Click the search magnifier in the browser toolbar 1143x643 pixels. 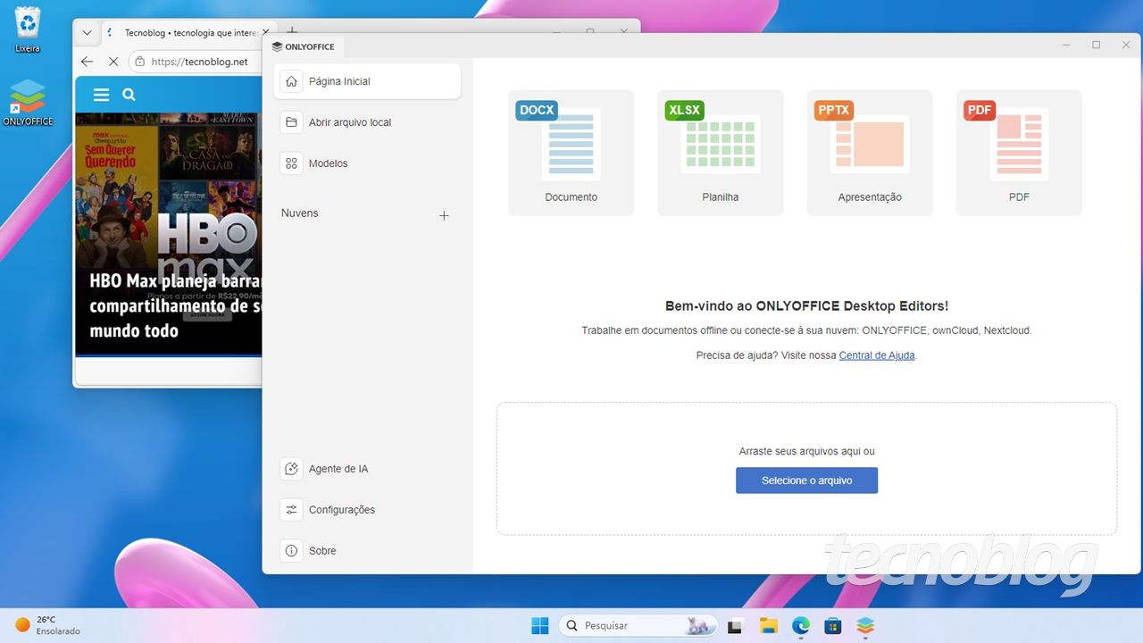129,94
